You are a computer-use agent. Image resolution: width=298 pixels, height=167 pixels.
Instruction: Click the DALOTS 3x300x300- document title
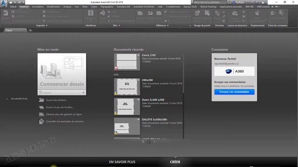155,120
